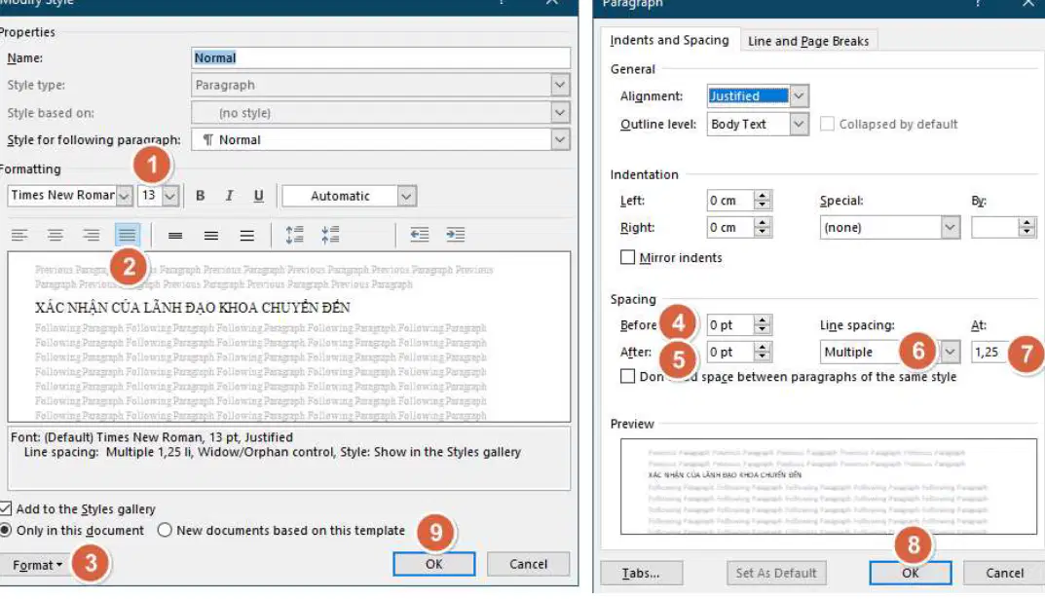The height and width of the screenshot is (599, 1045).
Task: Click OK in Modify Style dialog
Action: pos(433,564)
